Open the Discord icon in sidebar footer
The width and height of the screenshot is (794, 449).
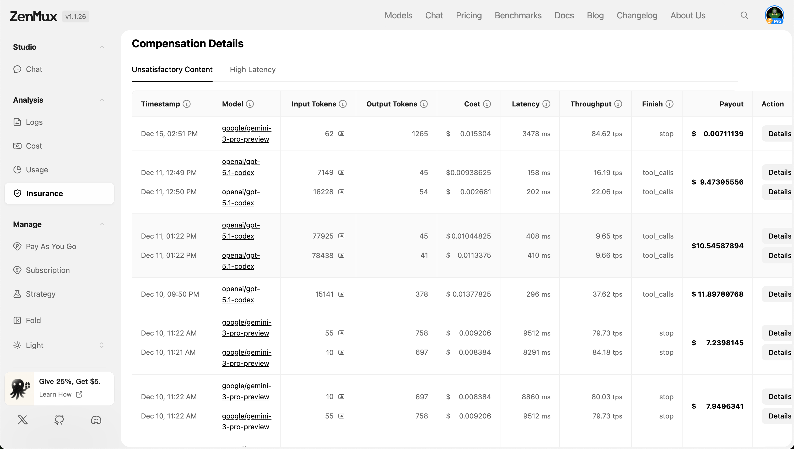point(96,420)
